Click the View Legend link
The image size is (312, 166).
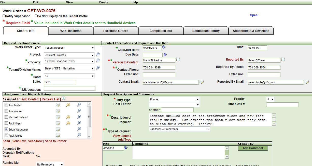point(122,136)
